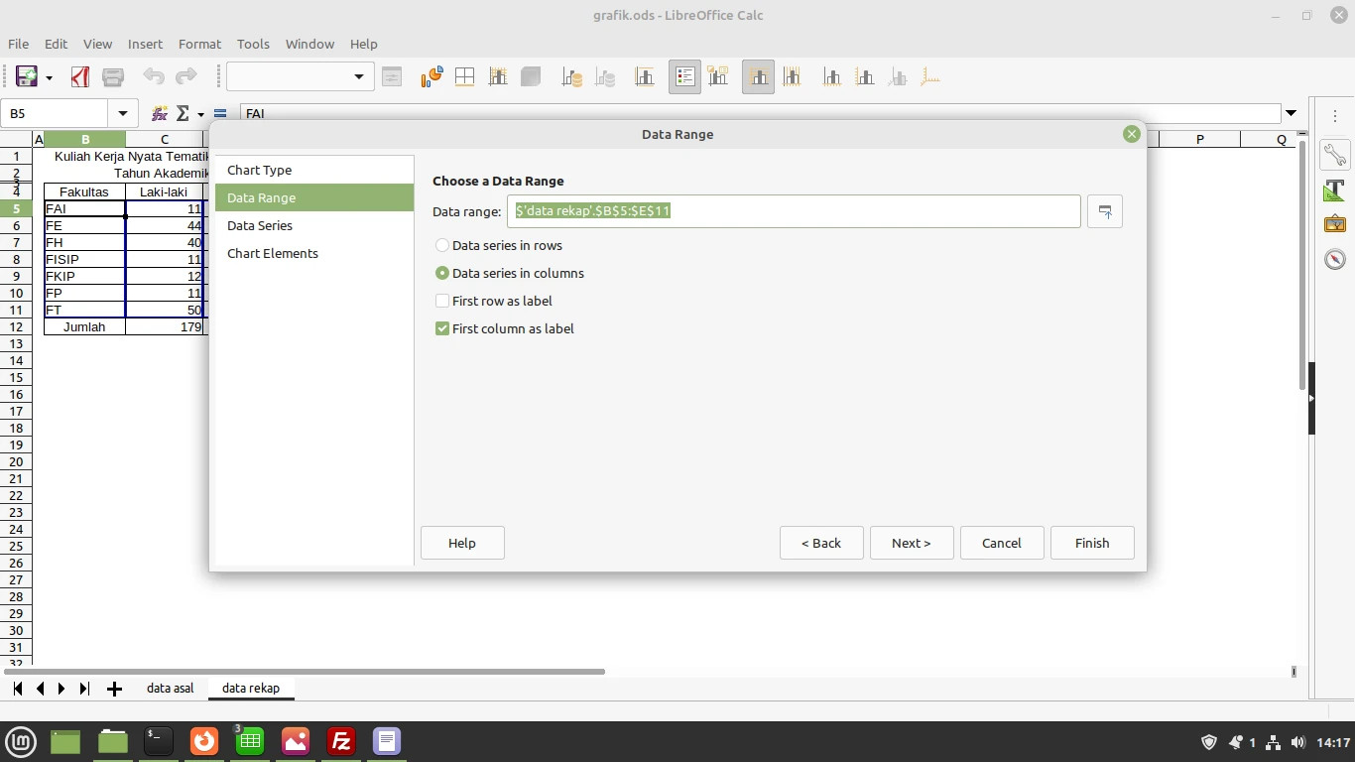Click the Y Axis icon
Screen dimensions: 1355x762
click(864, 77)
